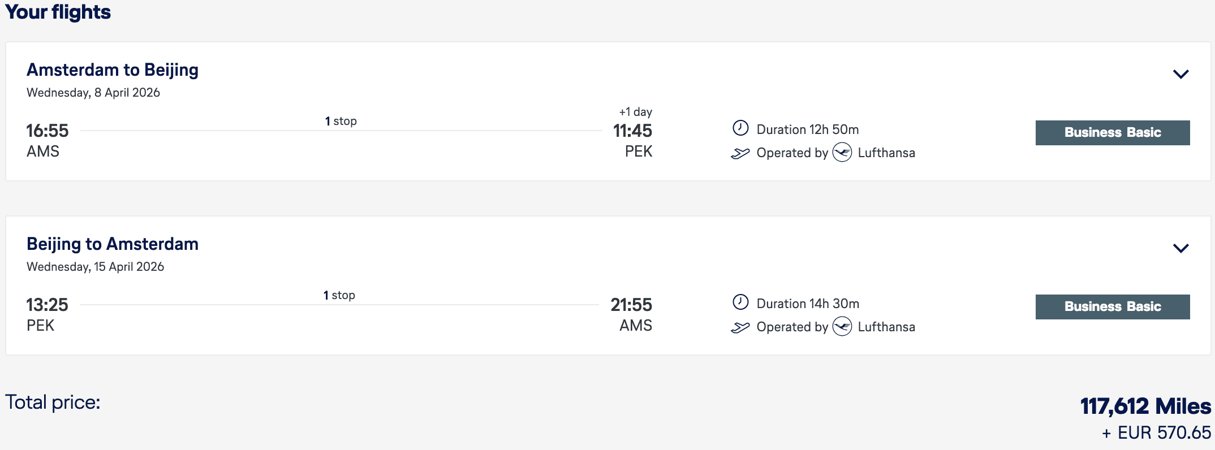Screen dimensions: 1215x450
Task: Click the airplane icon on the Beijing to Amsterdam flight
Action: tap(740, 327)
